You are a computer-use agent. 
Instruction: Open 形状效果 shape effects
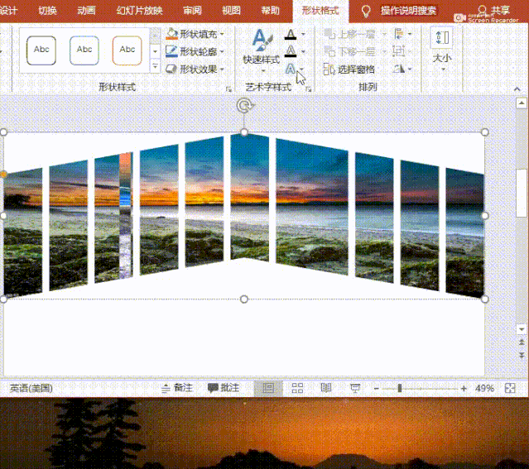(x=195, y=69)
